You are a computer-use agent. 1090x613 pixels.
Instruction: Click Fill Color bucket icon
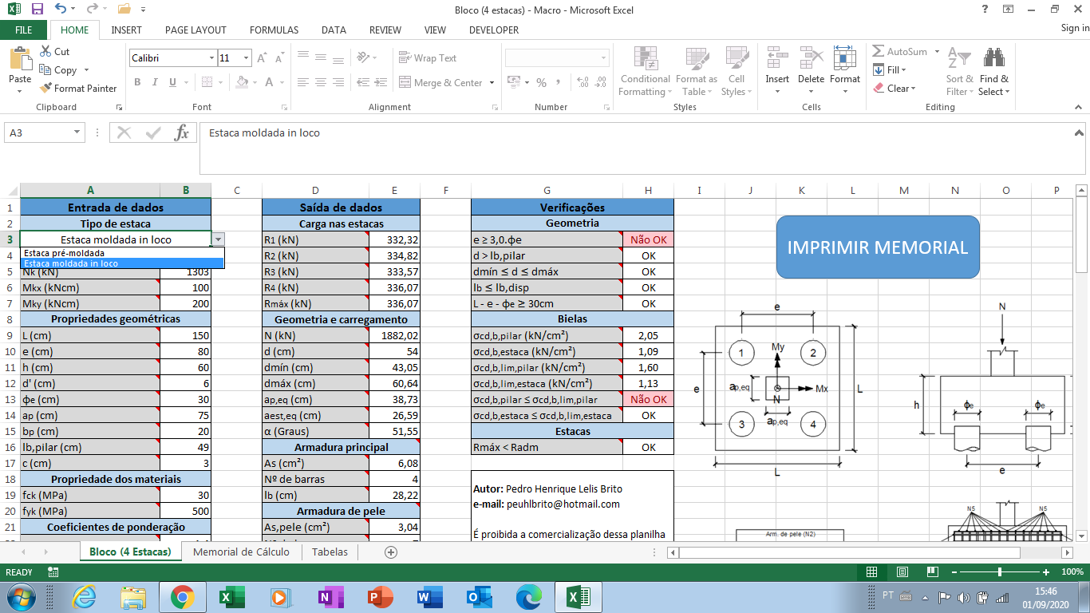(242, 82)
